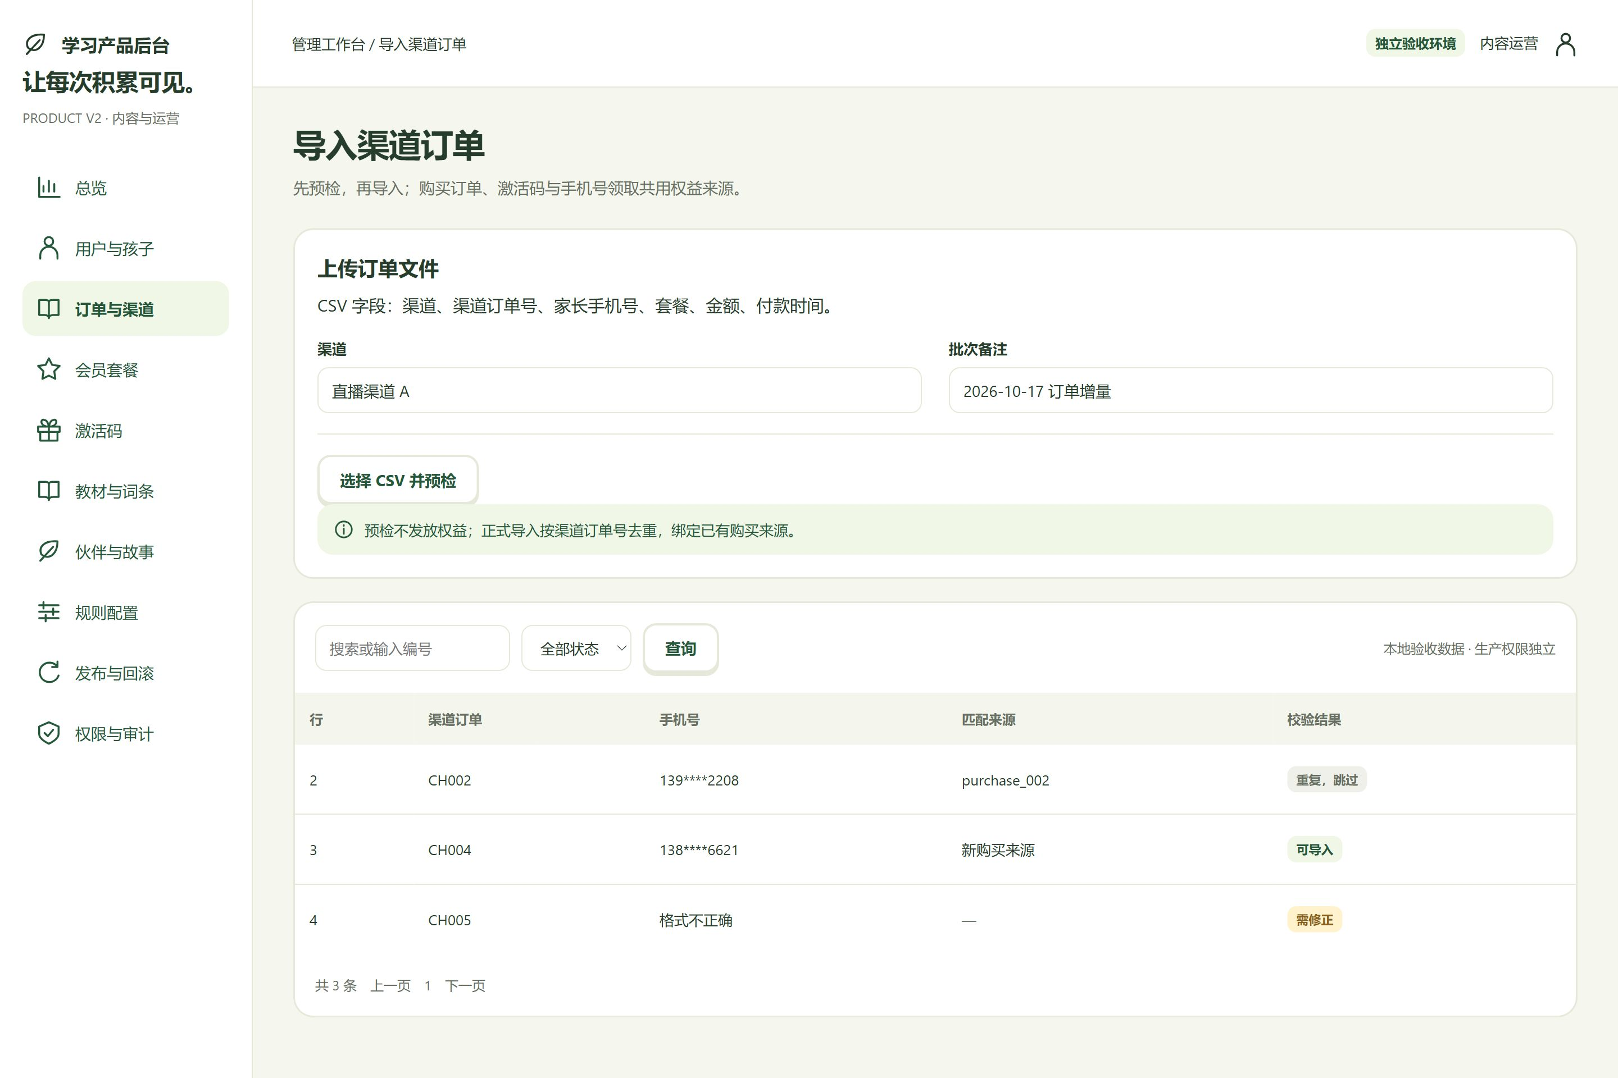Click the 重复，跳过 status tag
1618x1078 pixels.
[1326, 780]
